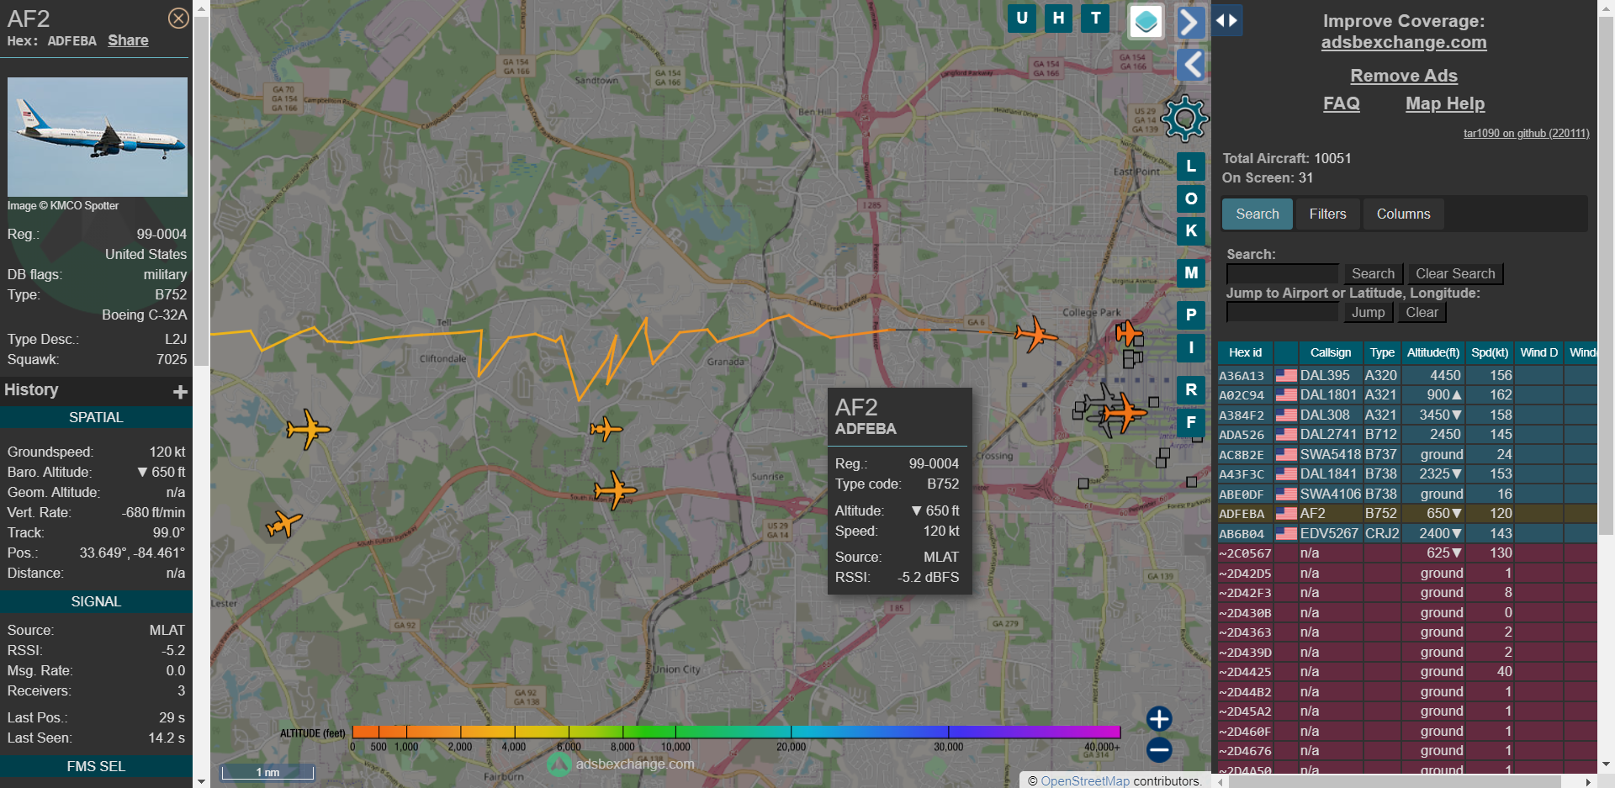
Task: Expand the History section plus icon
Action: [x=180, y=392]
